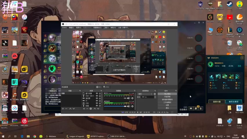
Task: Mute the microphone/Aux channel in mixer
Action: point(129,98)
